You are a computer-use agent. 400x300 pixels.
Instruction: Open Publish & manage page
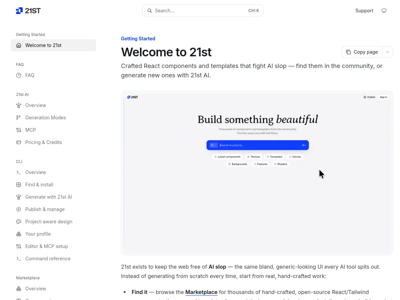53,209
